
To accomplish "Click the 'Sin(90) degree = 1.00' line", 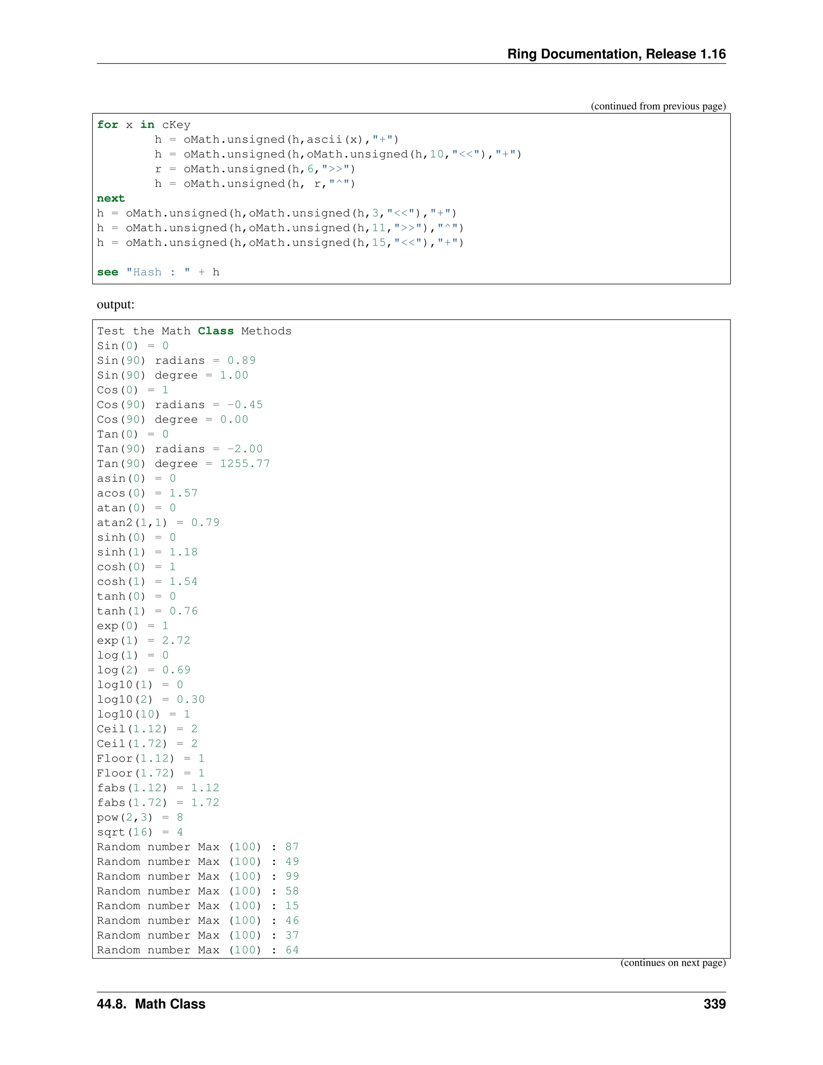I will 172,375.
